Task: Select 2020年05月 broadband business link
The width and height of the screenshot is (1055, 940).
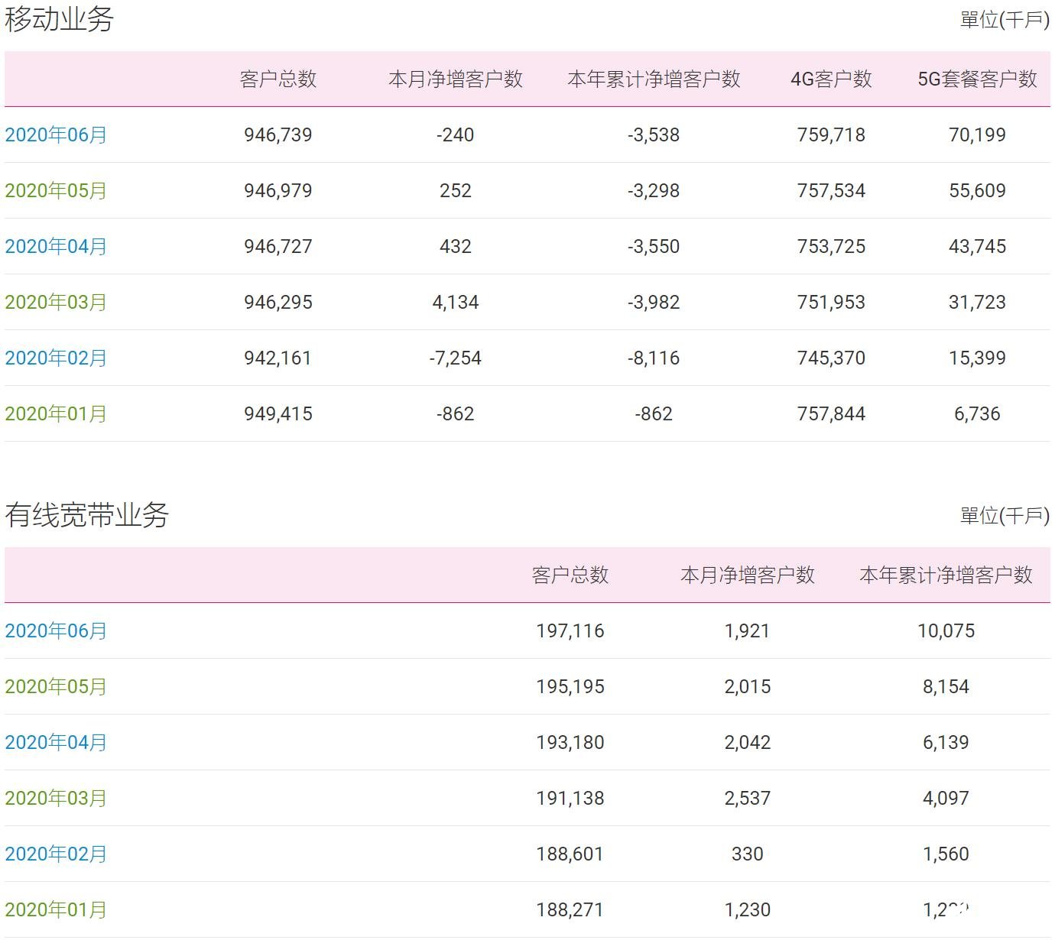Action: click(56, 686)
